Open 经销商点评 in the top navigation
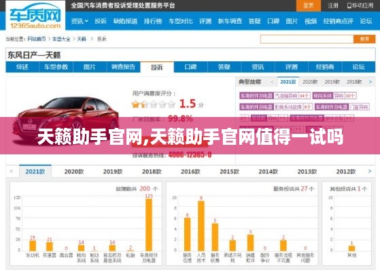This screenshot has width=380, height=272. [x=338, y=21]
